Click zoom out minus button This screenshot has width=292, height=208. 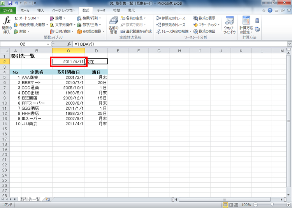click(256, 205)
